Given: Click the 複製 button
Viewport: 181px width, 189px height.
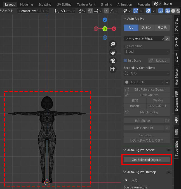Looking at the screenshot, I should (x=135, y=100).
